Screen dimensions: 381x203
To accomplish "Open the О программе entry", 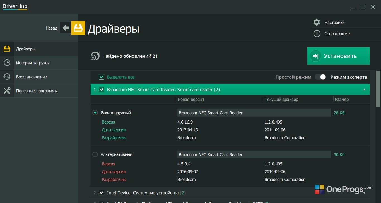I will point(337,34).
